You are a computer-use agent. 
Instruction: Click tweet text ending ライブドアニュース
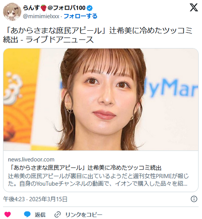tap(98, 35)
